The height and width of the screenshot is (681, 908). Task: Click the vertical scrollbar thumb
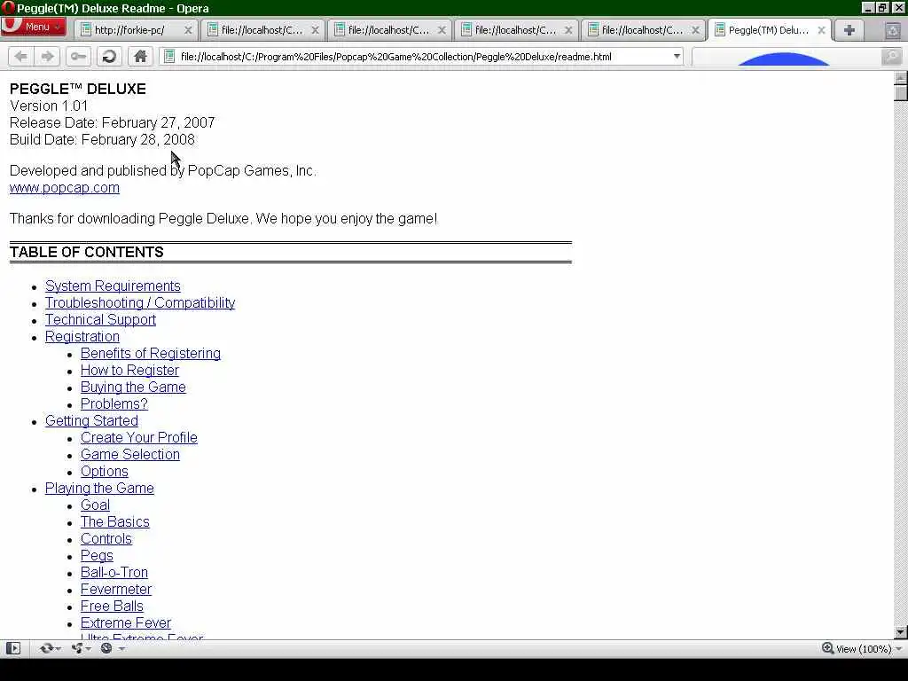pos(901,92)
